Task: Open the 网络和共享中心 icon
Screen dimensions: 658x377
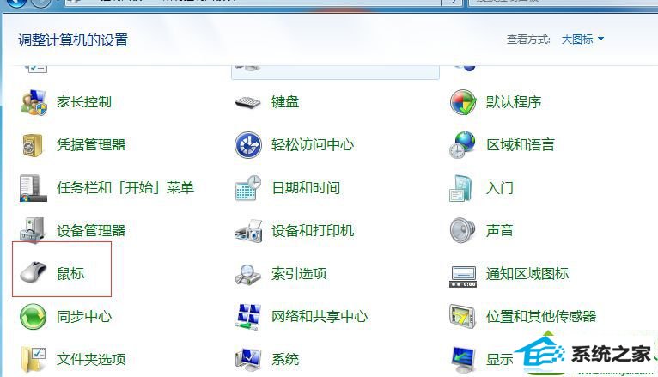Action: 248,317
